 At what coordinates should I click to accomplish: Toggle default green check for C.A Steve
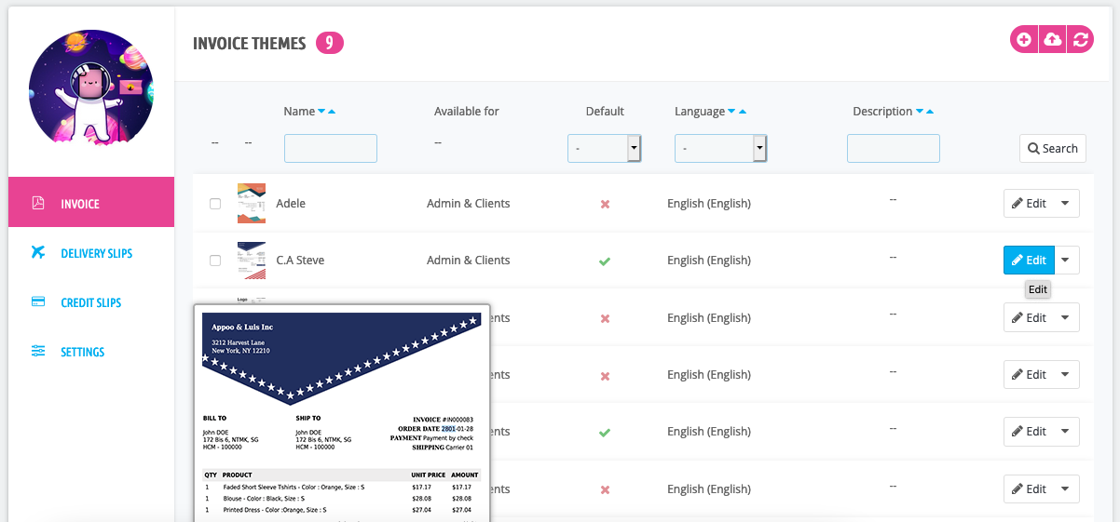pyautogui.click(x=605, y=261)
